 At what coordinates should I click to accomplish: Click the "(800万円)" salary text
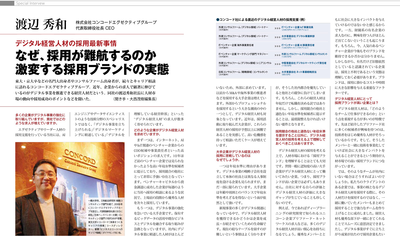[x=286, y=75]
